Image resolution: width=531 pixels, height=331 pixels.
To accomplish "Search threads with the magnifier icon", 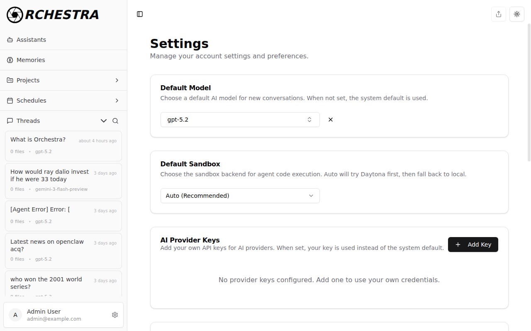I will (x=115, y=121).
